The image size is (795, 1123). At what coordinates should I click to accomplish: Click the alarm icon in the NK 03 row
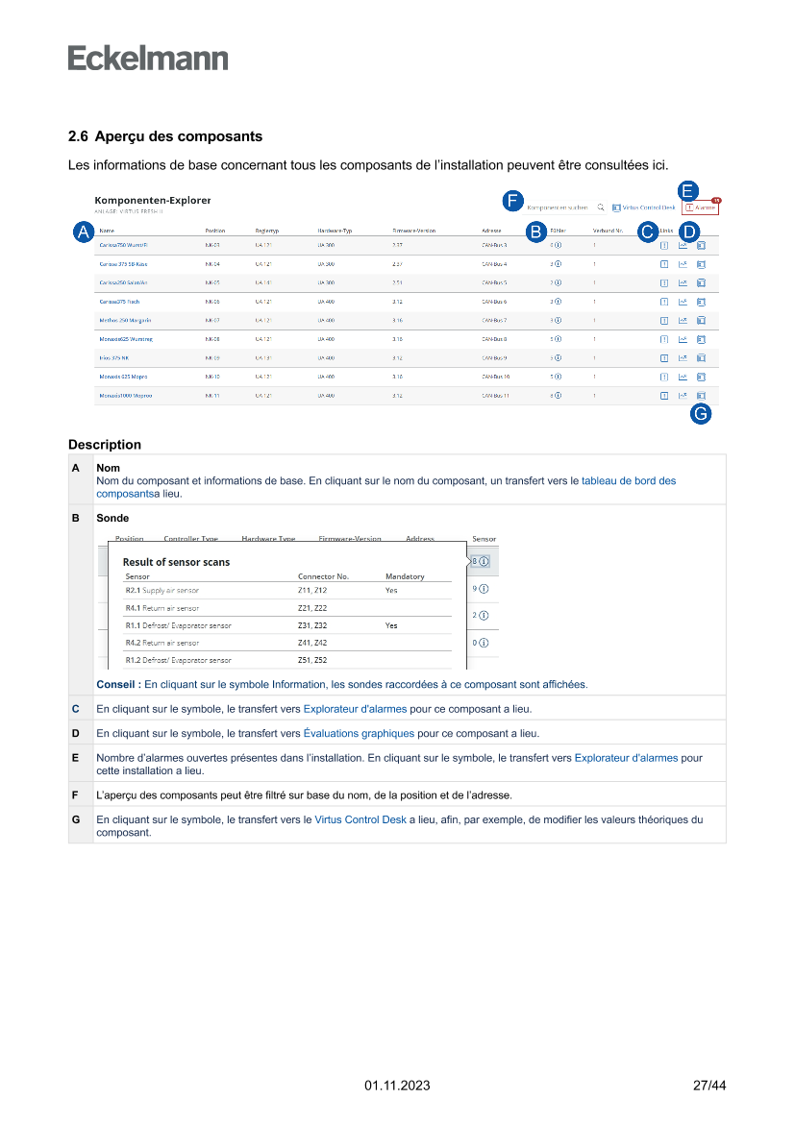[x=664, y=246]
